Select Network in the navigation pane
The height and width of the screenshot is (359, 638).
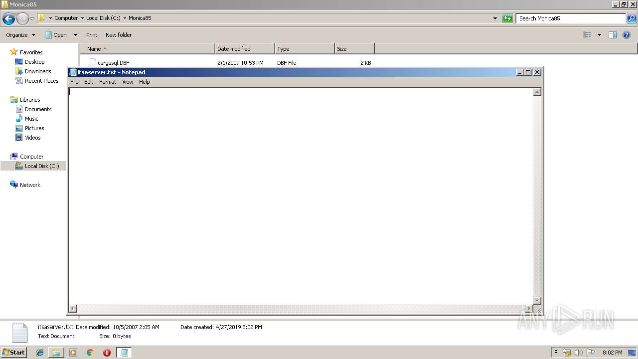30,185
